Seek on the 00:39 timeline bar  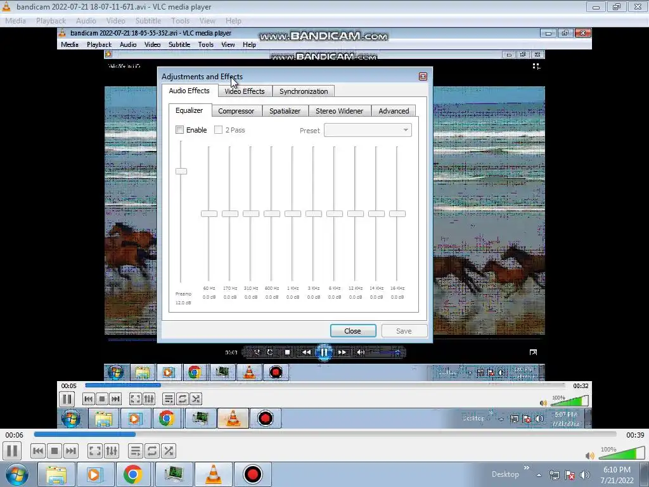pos(325,434)
